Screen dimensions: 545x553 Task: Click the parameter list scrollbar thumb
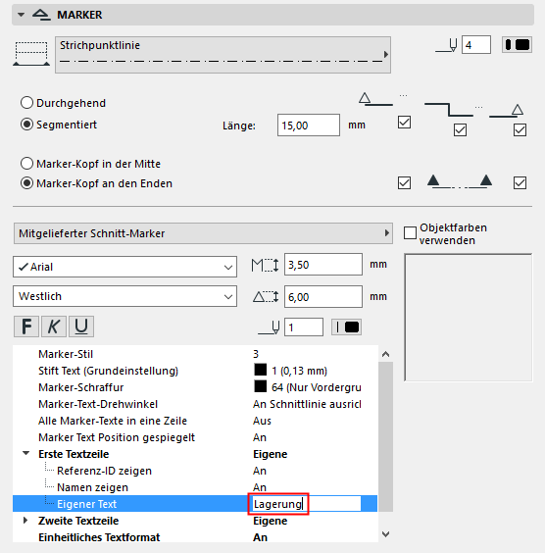pyautogui.click(x=385, y=436)
